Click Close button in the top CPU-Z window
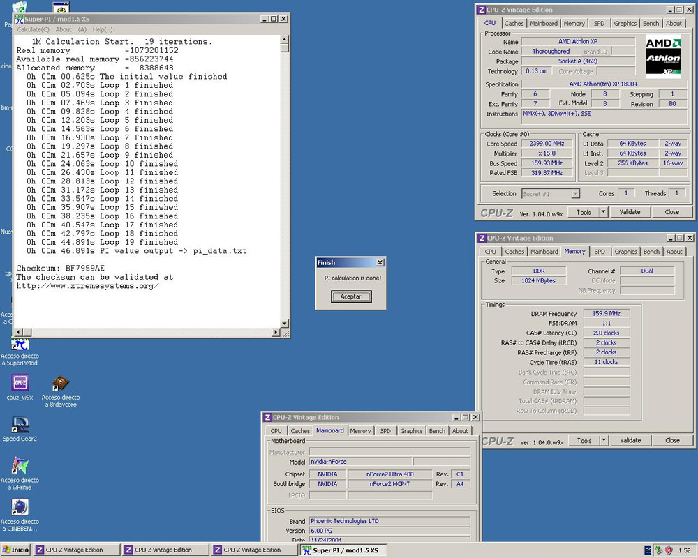The height and width of the screenshot is (558, 698). coord(671,212)
